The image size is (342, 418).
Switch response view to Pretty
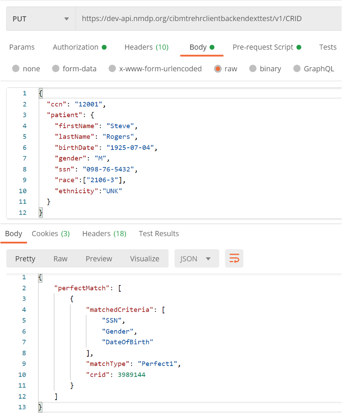[25, 258]
